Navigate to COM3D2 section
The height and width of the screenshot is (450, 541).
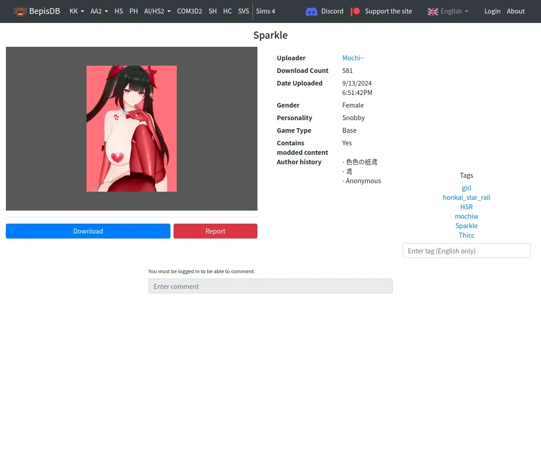189,11
